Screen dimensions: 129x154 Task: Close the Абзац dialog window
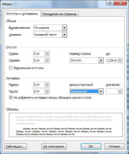(x=120, y=3)
